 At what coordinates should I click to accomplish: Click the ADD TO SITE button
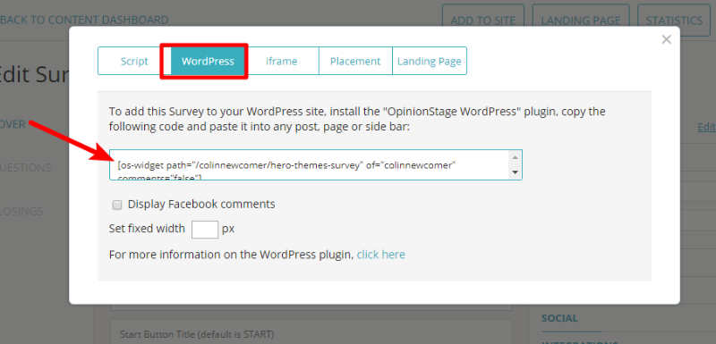[x=482, y=21]
